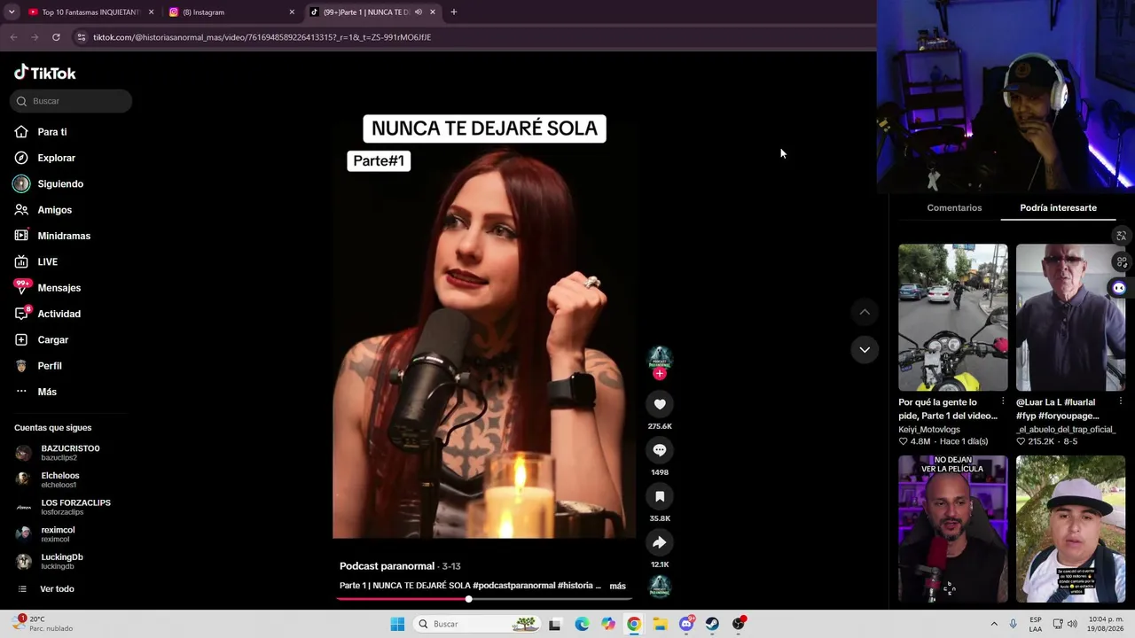Open options for Keiyi_Motovlogs video
Screen dimensions: 1135x638
pos(1003,401)
